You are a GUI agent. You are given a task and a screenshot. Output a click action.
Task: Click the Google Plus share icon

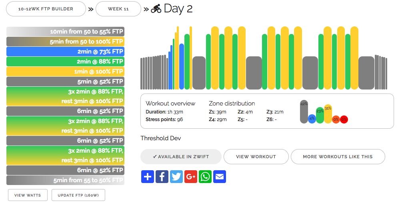pos(191,177)
